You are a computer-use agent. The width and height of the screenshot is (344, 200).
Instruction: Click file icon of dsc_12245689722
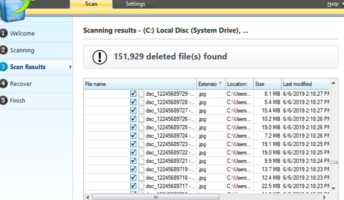[x=141, y=152]
